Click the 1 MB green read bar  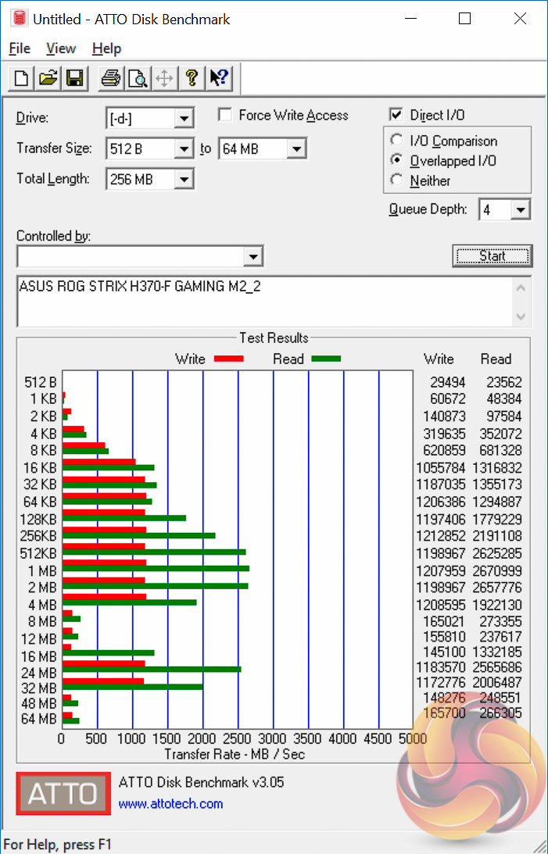[156, 569]
